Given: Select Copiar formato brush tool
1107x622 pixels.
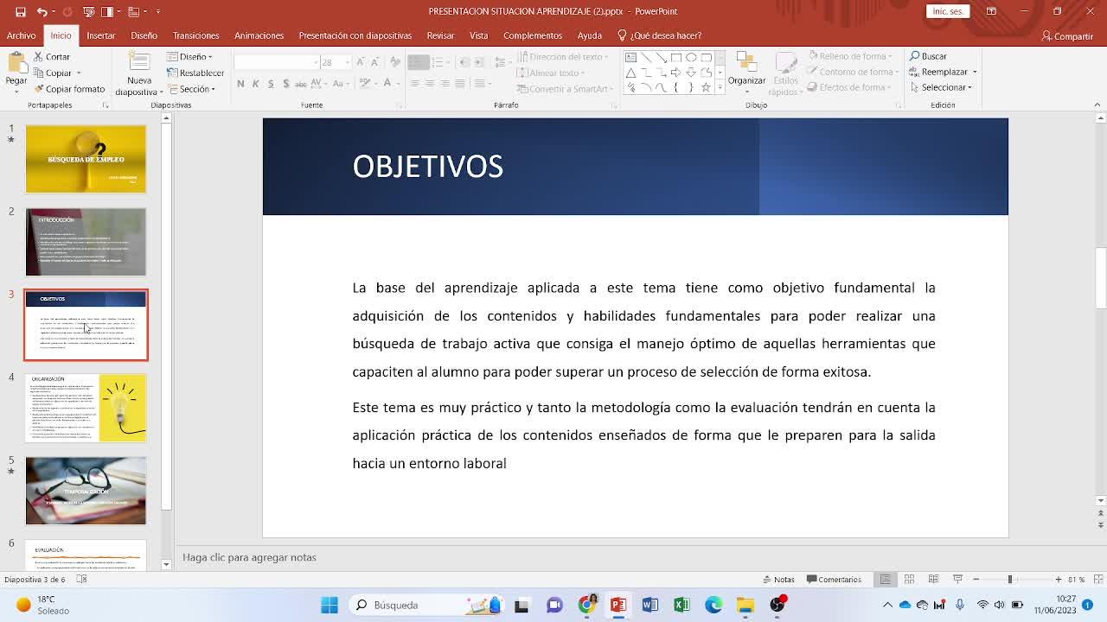Looking at the screenshot, I should [x=39, y=89].
